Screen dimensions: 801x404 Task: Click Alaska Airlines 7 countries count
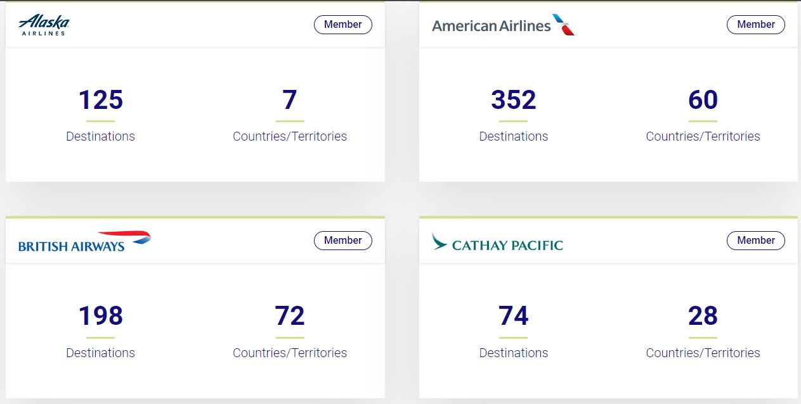[x=290, y=100]
